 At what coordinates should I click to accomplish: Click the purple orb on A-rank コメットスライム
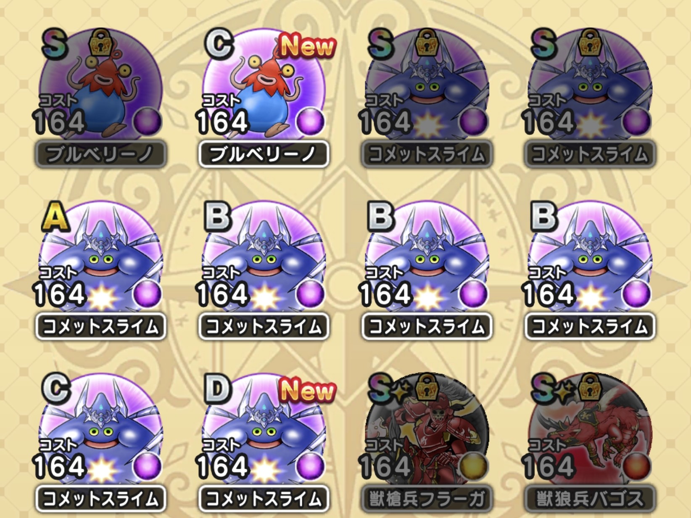147,293
